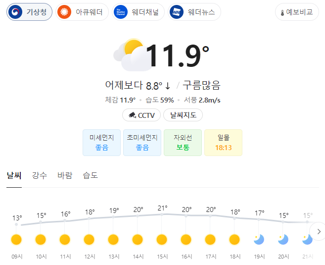Click the 웨더뉴스 WN logo icon
This screenshot has height=265, width=325.
click(x=177, y=12)
